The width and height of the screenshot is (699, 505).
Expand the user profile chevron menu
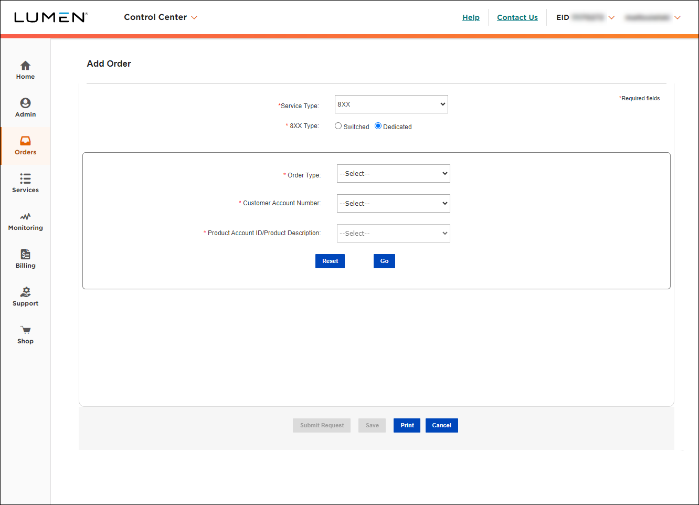(x=677, y=17)
